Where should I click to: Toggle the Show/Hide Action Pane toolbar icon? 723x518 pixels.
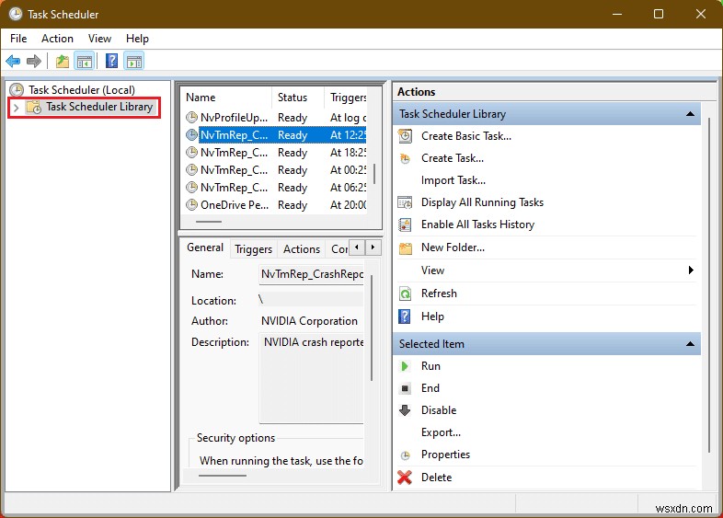pyautogui.click(x=134, y=61)
